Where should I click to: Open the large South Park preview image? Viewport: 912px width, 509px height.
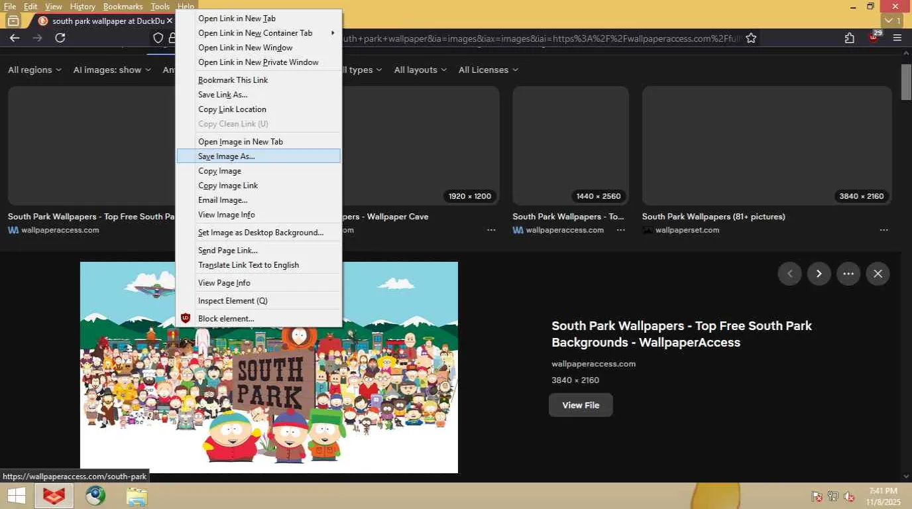click(269, 367)
